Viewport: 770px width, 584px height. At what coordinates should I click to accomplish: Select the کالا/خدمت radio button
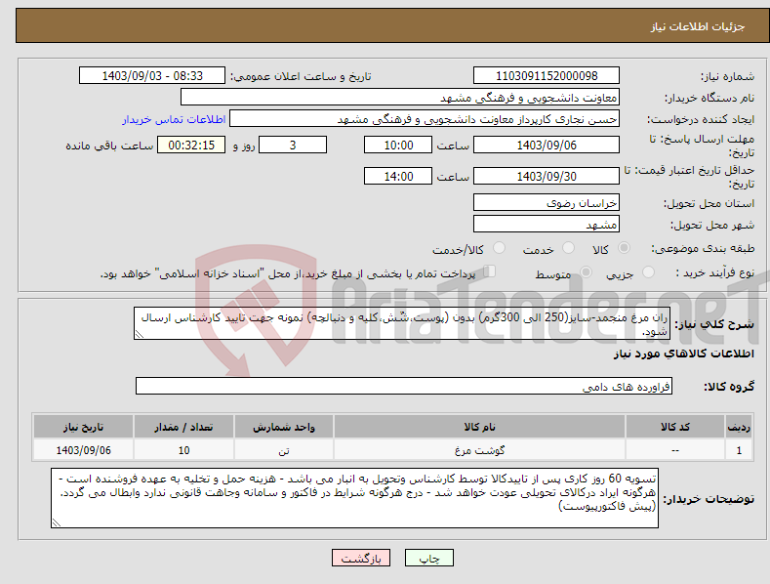click(x=499, y=248)
